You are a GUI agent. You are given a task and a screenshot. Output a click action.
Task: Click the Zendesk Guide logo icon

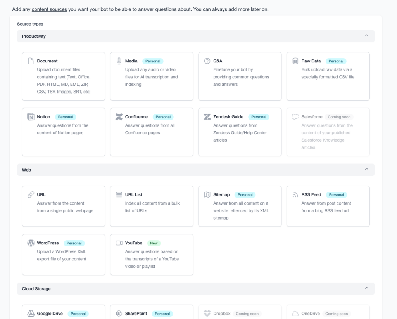tap(207, 117)
